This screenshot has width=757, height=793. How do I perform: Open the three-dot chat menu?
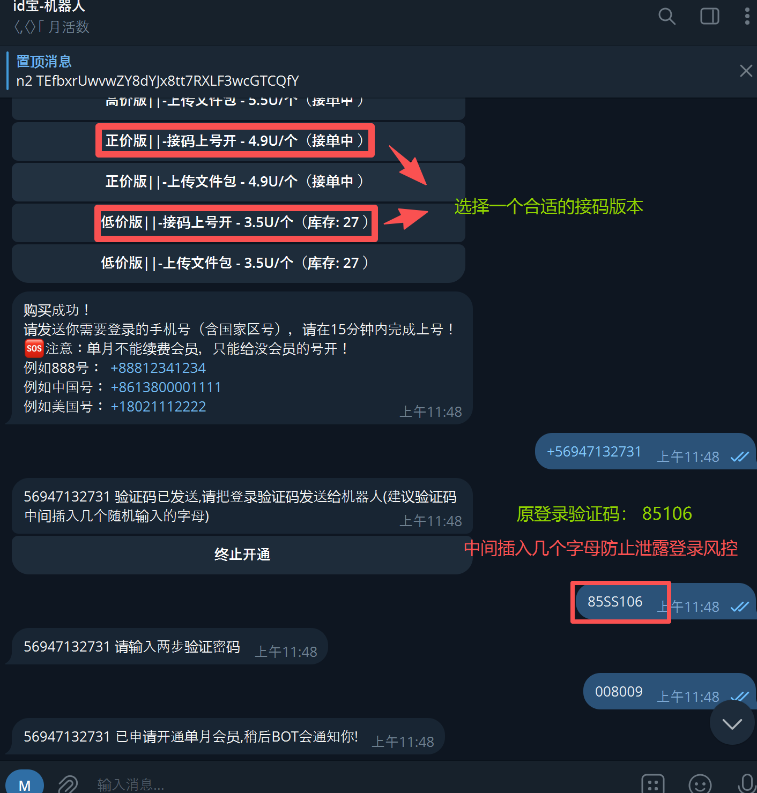(747, 16)
